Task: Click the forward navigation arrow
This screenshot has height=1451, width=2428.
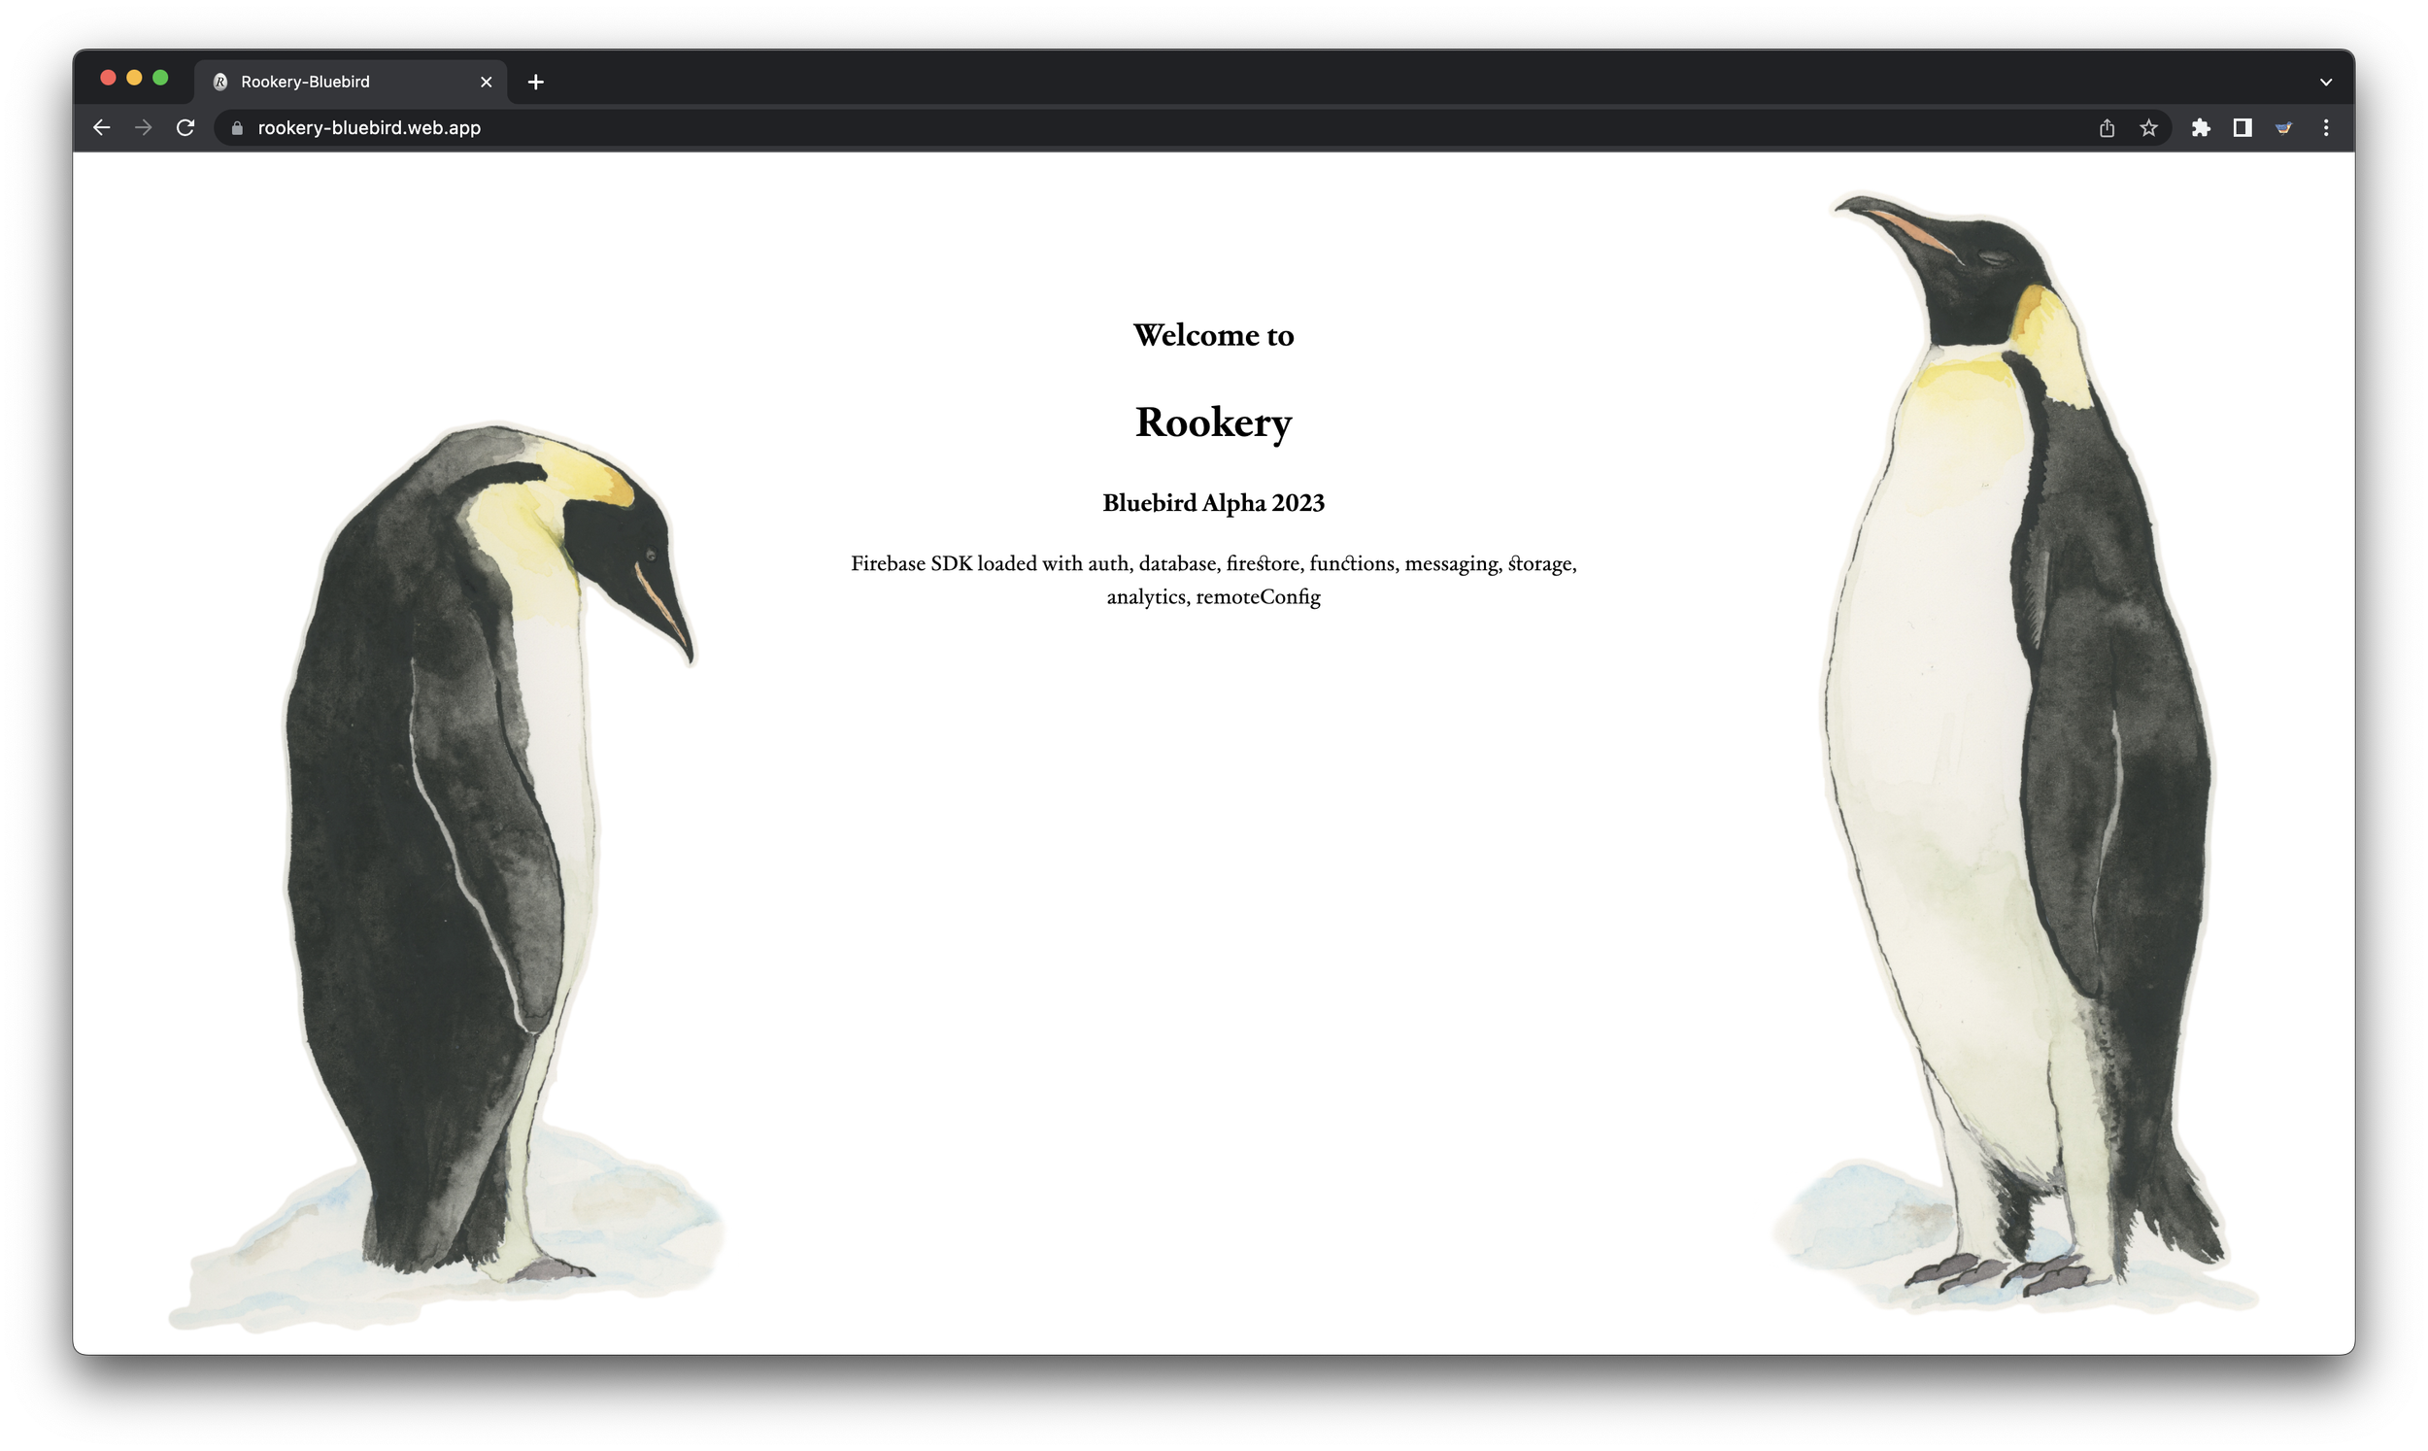Action: coord(144,128)
